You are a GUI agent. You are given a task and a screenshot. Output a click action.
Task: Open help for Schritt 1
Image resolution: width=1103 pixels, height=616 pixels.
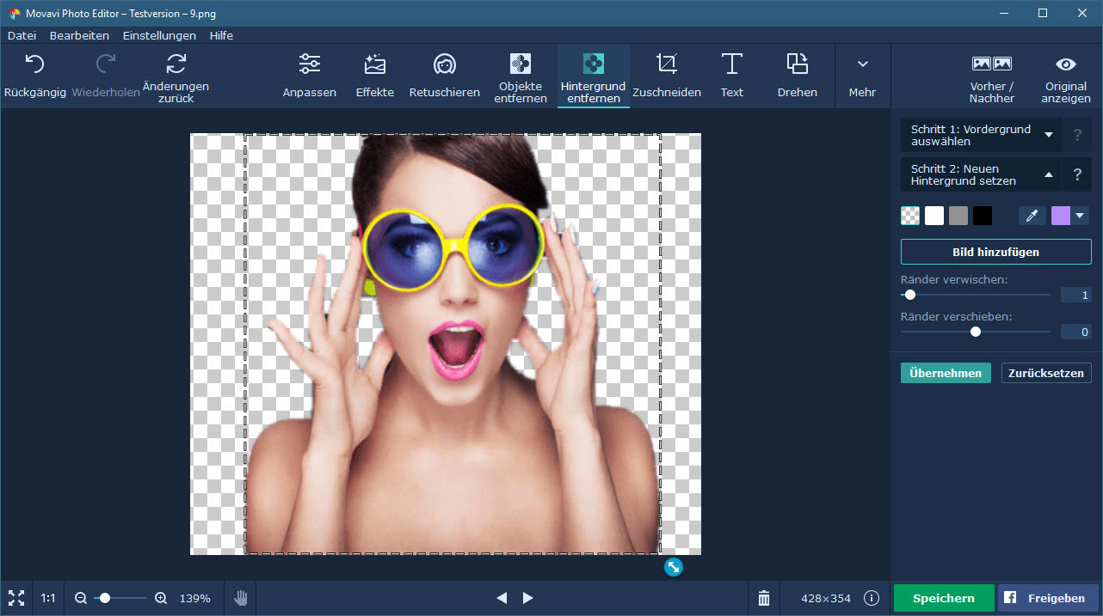point(1077,135)
